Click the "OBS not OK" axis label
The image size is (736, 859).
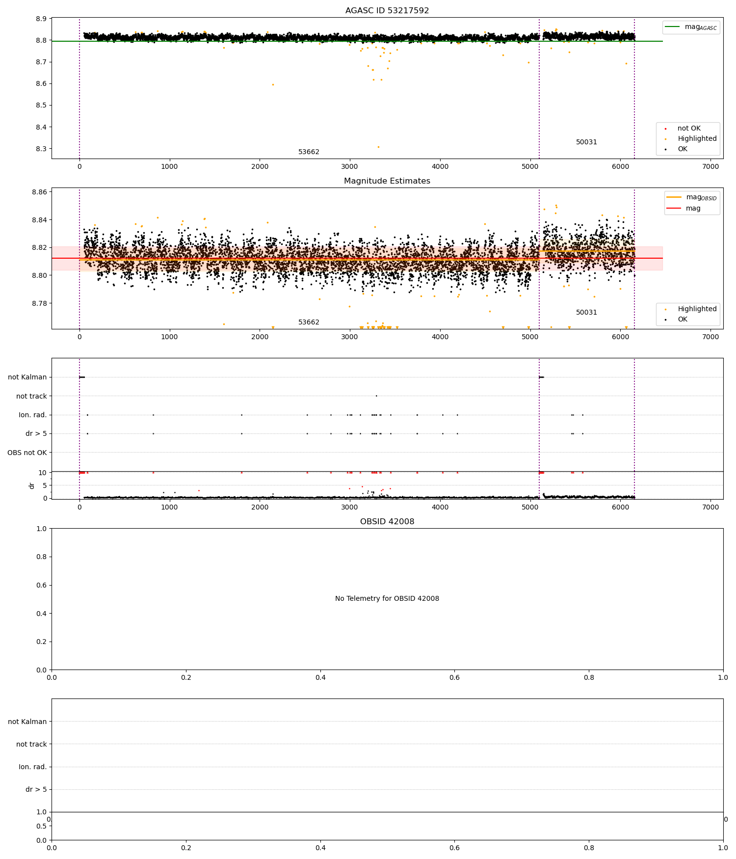point(27,453)
